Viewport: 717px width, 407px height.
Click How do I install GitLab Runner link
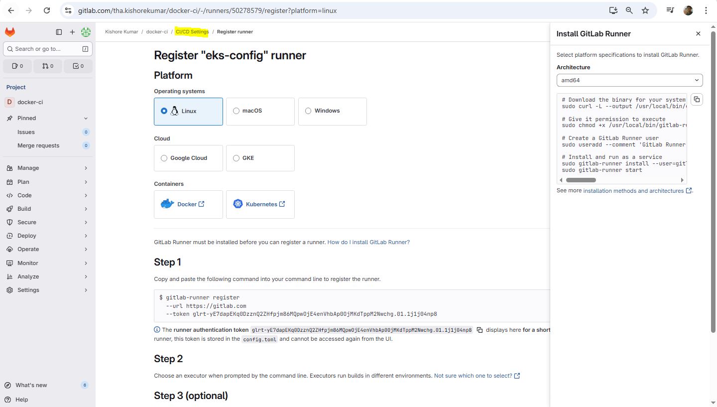click(368, 242)
